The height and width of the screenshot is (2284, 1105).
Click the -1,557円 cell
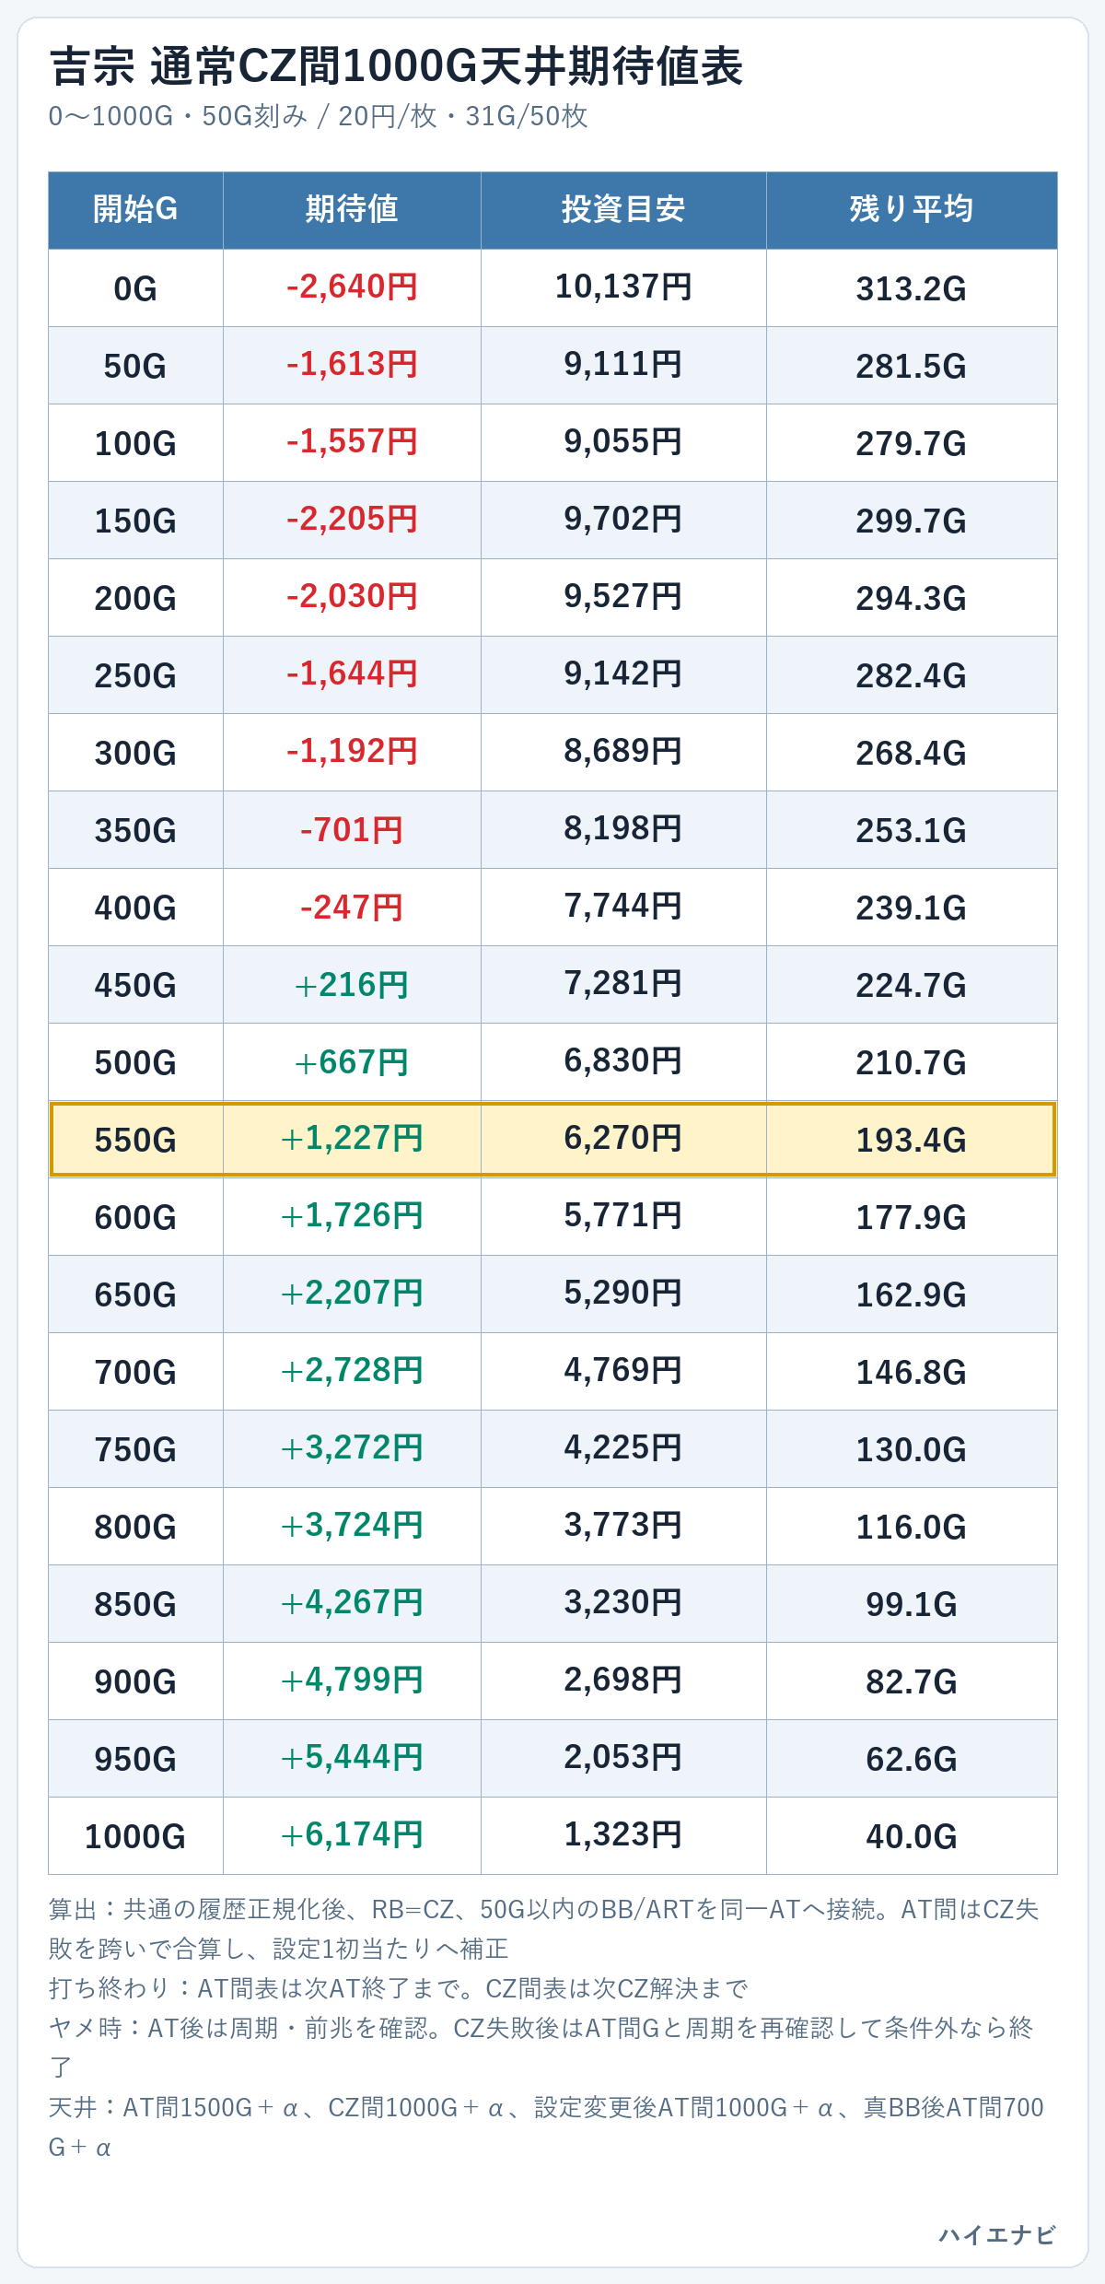pos(352,443)
